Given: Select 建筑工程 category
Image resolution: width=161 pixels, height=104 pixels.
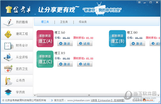Looking at the screenshot, I should point(17,34).
